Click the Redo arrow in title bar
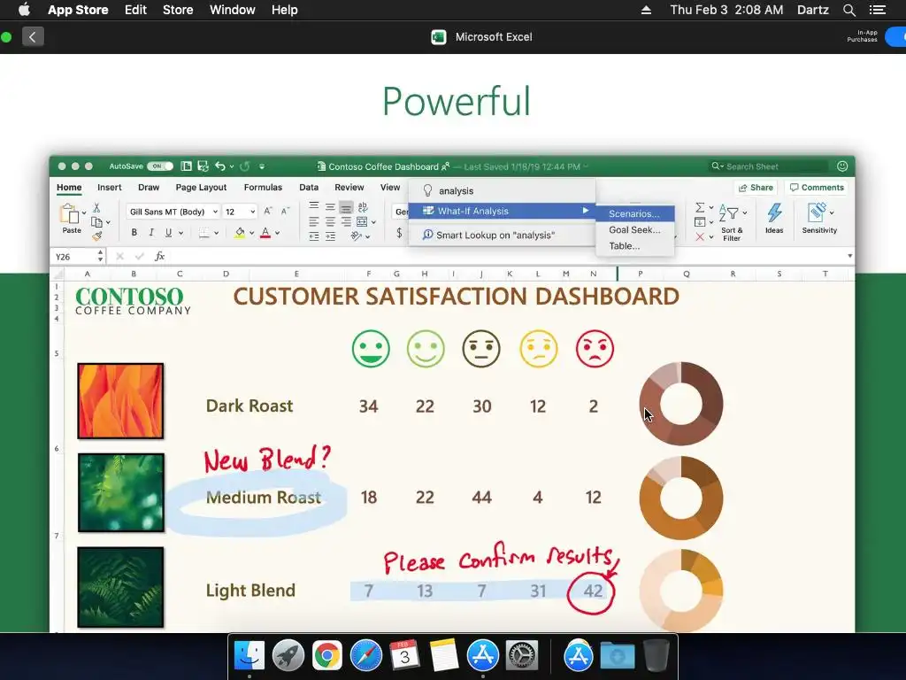The image size is (906, 680). [x=244, y=166]
